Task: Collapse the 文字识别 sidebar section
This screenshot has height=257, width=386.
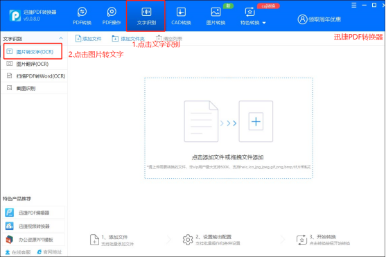Action: pos(61,38)
